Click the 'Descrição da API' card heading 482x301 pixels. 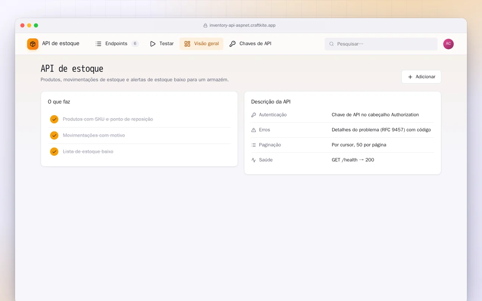(271, 102)
